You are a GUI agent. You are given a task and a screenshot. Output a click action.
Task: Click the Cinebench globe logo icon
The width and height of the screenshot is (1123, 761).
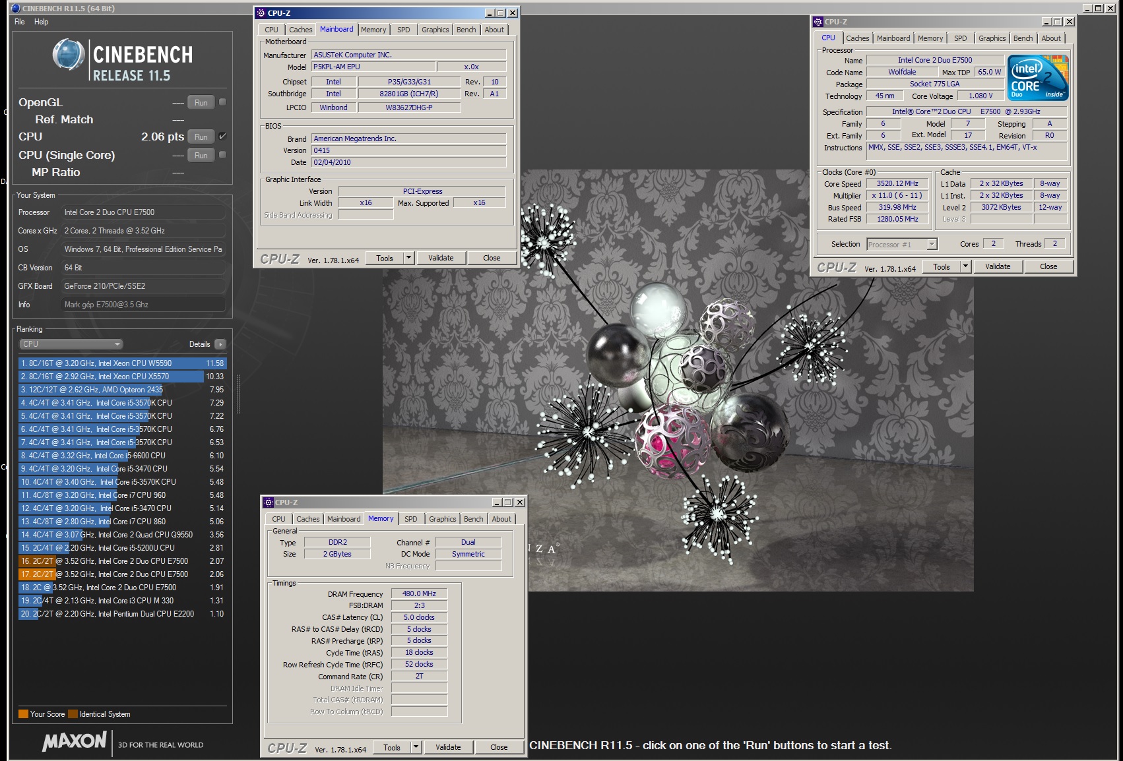point(69,54)
